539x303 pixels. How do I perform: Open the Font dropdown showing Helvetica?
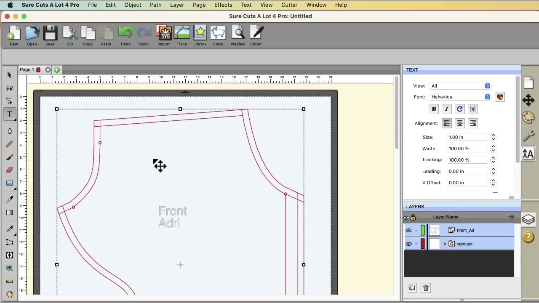tap(460, 97)
